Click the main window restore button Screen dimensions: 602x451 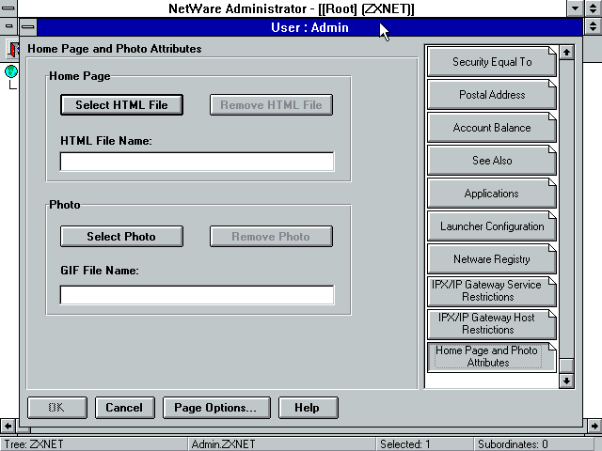tap(594, 8)
